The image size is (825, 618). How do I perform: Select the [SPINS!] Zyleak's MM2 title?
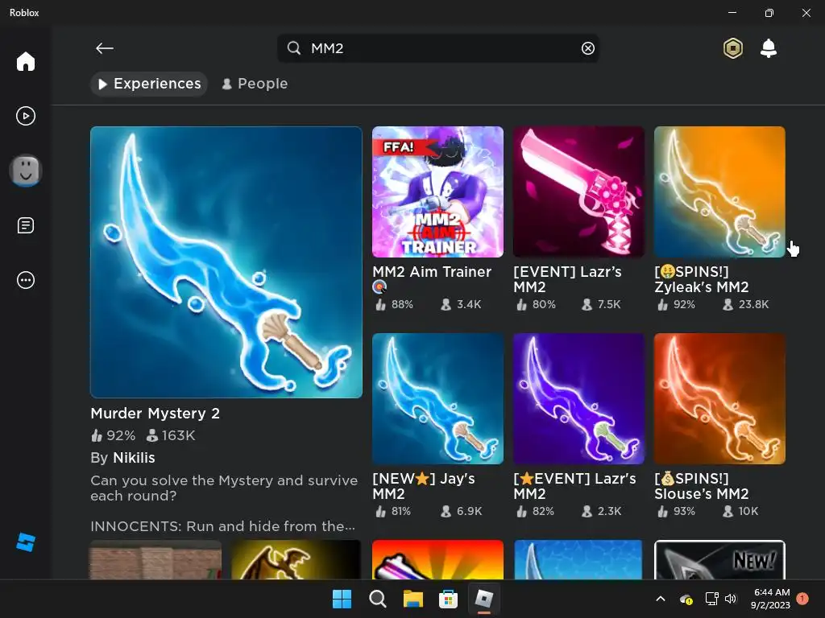click(x=702, y=279)
